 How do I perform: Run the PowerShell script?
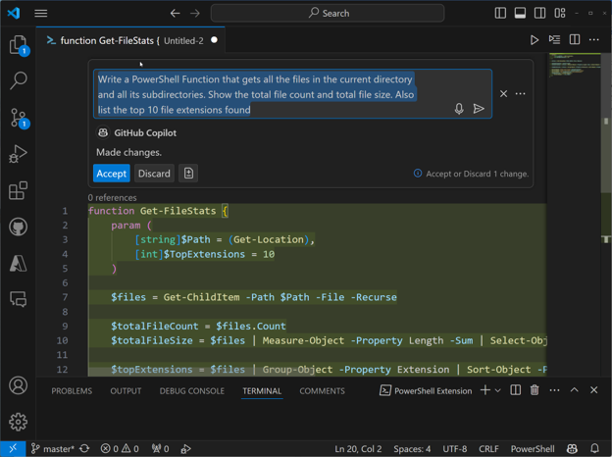pyautogui.click(x=535, y=40)
